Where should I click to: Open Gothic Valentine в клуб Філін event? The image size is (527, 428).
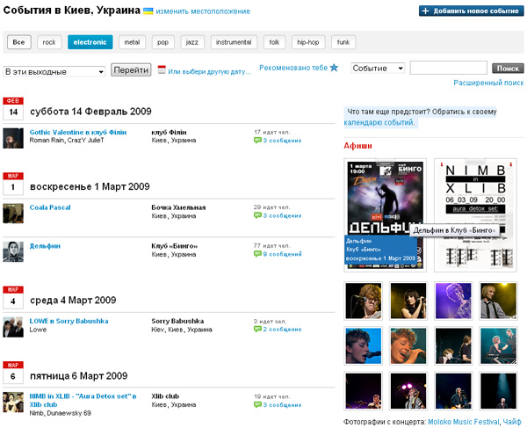78,132
